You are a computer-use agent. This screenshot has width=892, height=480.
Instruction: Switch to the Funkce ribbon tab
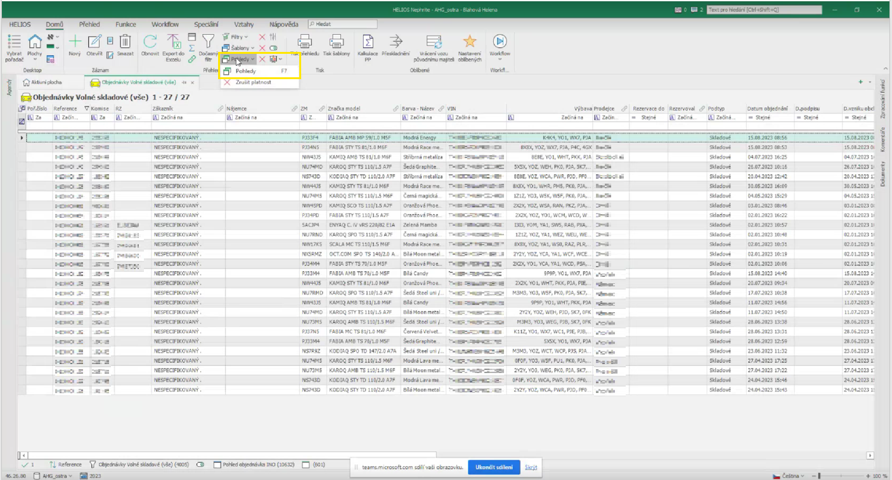pos(126,24)
